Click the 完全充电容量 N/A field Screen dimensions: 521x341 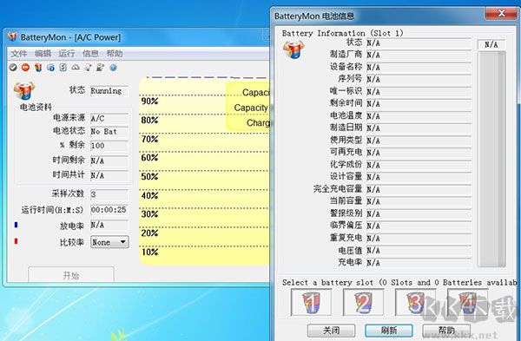pyautogui.click(x=419, y=189)
